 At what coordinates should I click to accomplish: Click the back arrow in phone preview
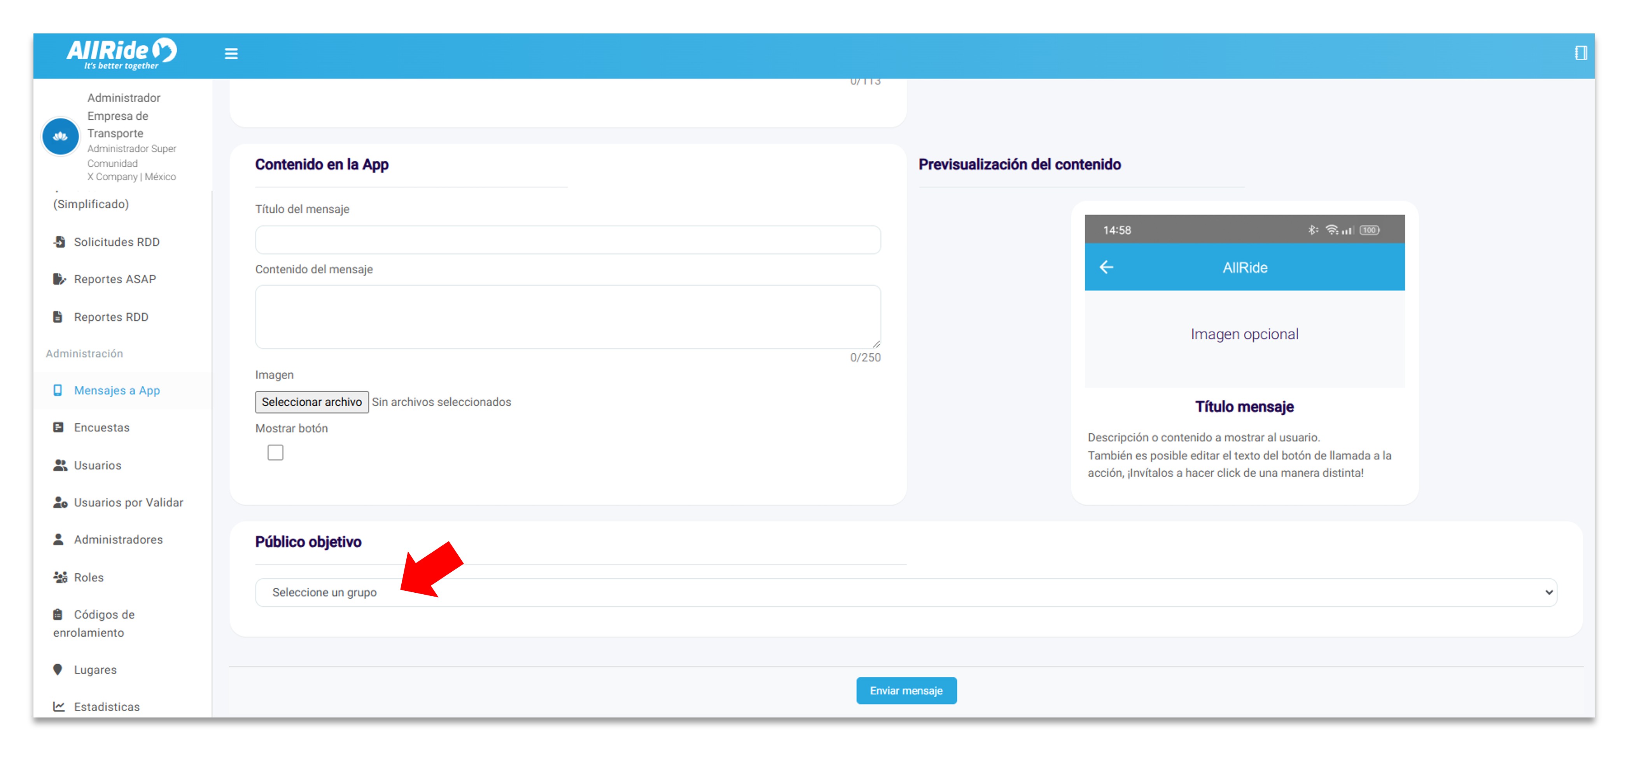click(1106, 267)
